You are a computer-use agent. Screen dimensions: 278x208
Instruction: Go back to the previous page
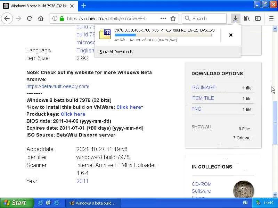pos(7,18)
